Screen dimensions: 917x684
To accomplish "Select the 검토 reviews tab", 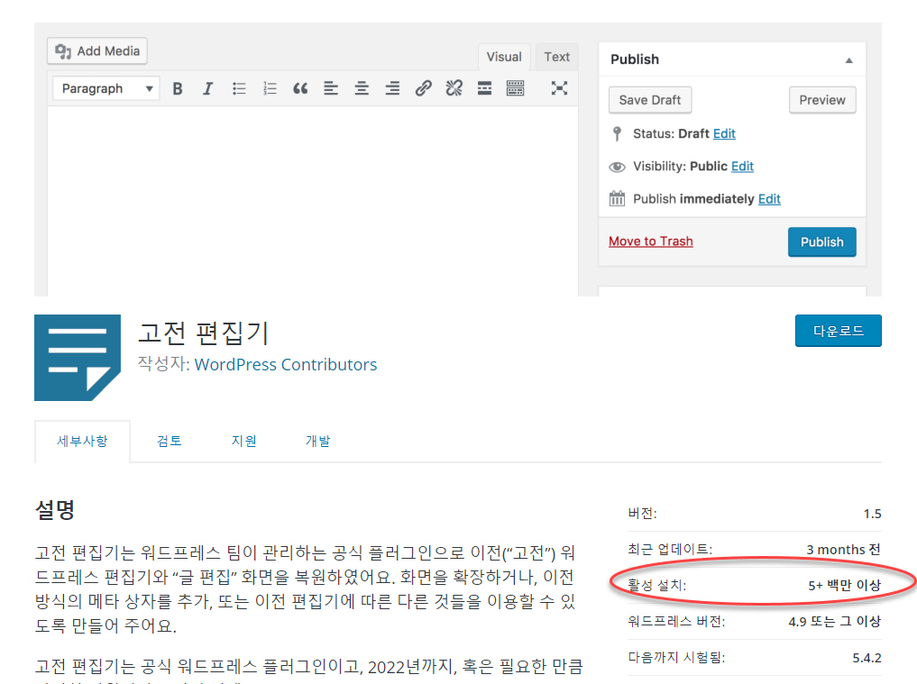I will (170, 442).
